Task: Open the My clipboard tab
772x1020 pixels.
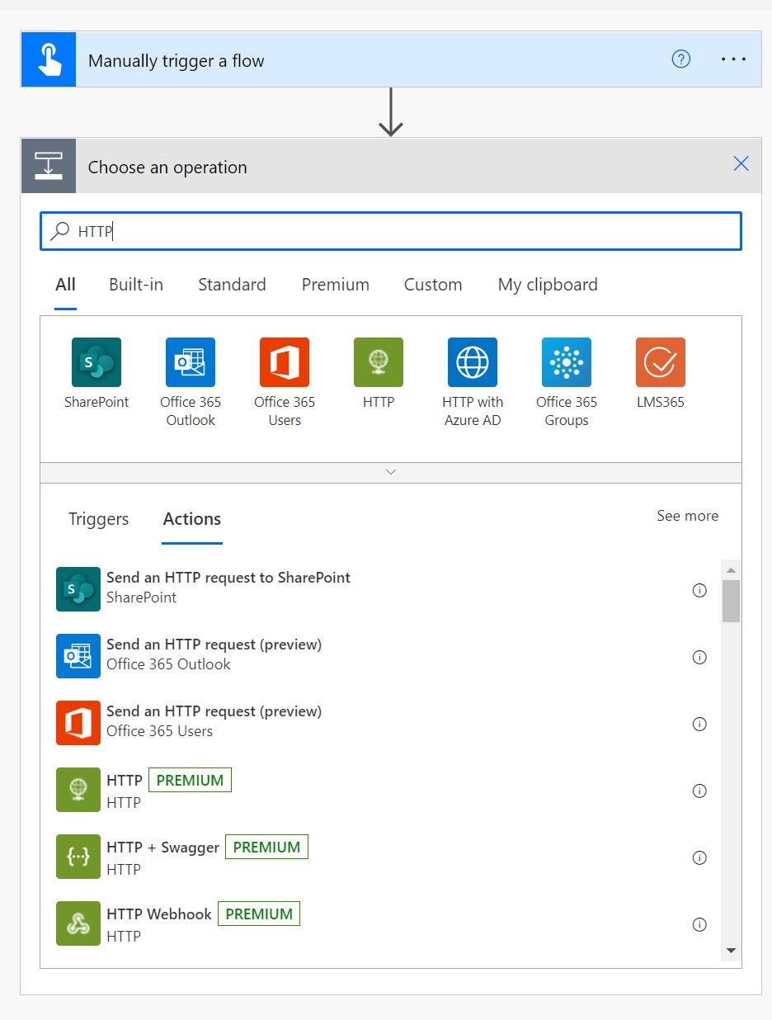Action: (x=548, y=285)
